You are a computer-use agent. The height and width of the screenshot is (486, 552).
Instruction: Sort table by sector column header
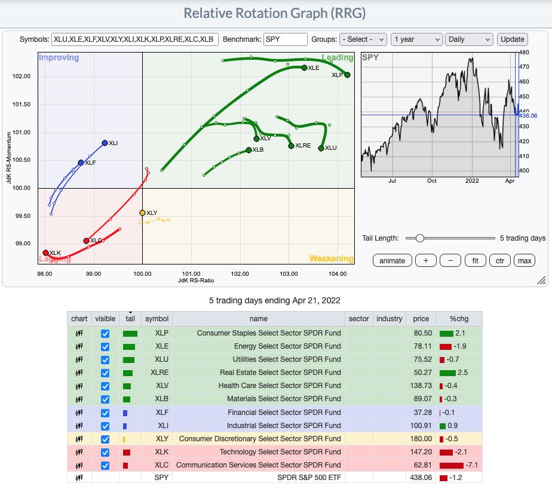click(358, 318)
